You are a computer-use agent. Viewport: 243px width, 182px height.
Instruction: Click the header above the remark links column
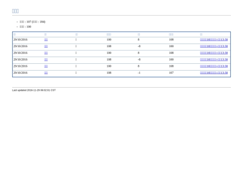[x=201, y=34]
